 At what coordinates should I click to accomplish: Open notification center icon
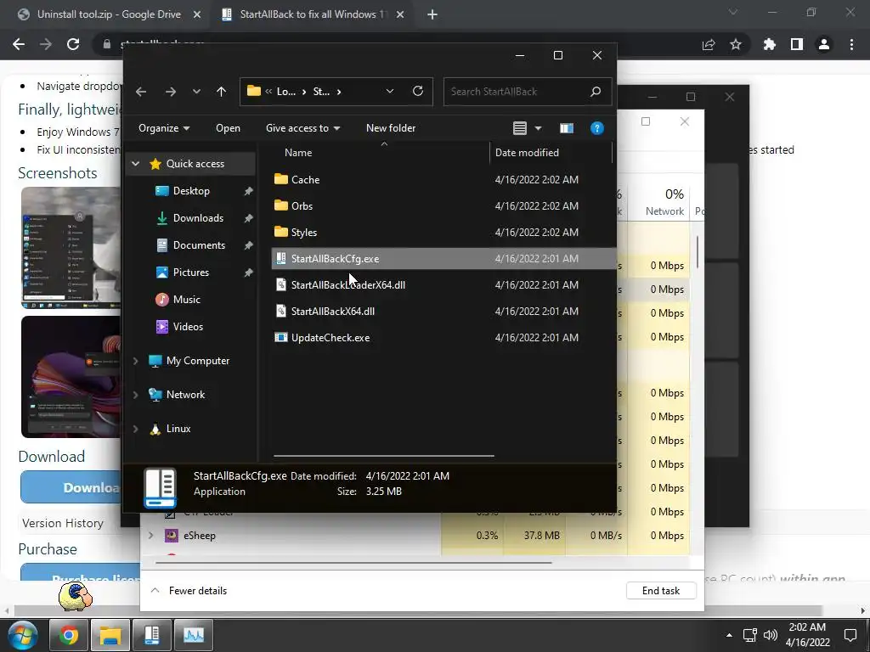click(x=850, y=635)
